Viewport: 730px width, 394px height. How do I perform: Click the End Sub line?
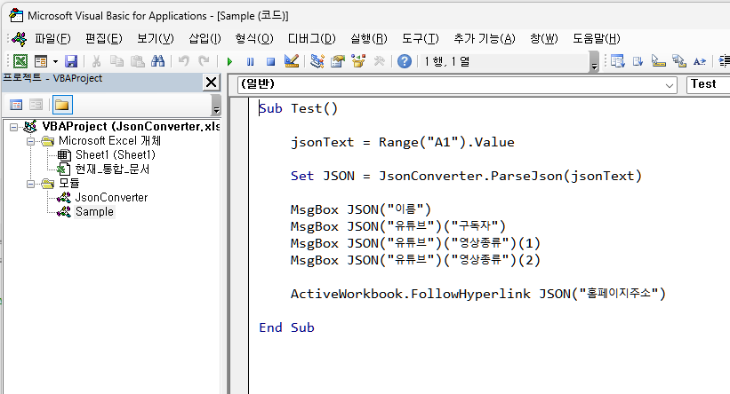[x=286, y=327]
